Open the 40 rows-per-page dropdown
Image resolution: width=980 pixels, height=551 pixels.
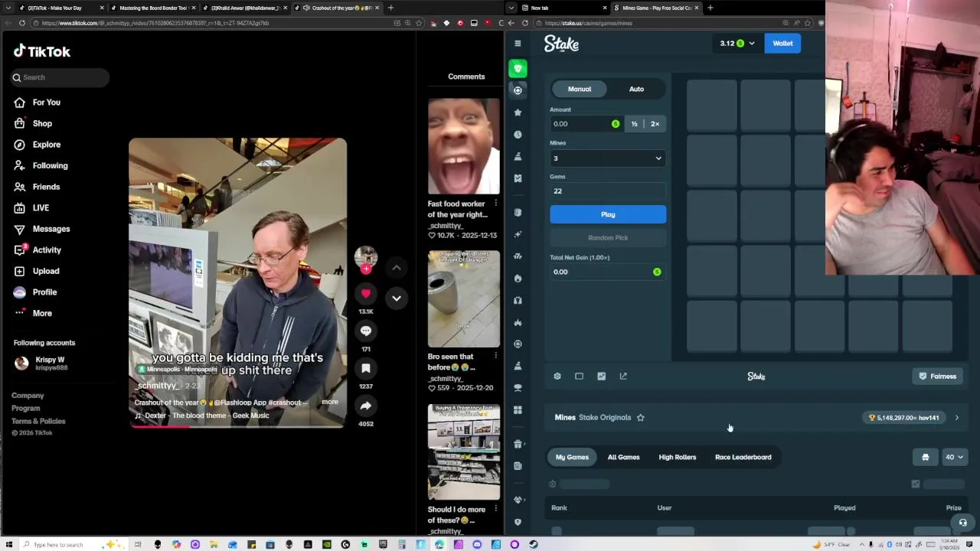pyautogui.click(x=954, y=457)
